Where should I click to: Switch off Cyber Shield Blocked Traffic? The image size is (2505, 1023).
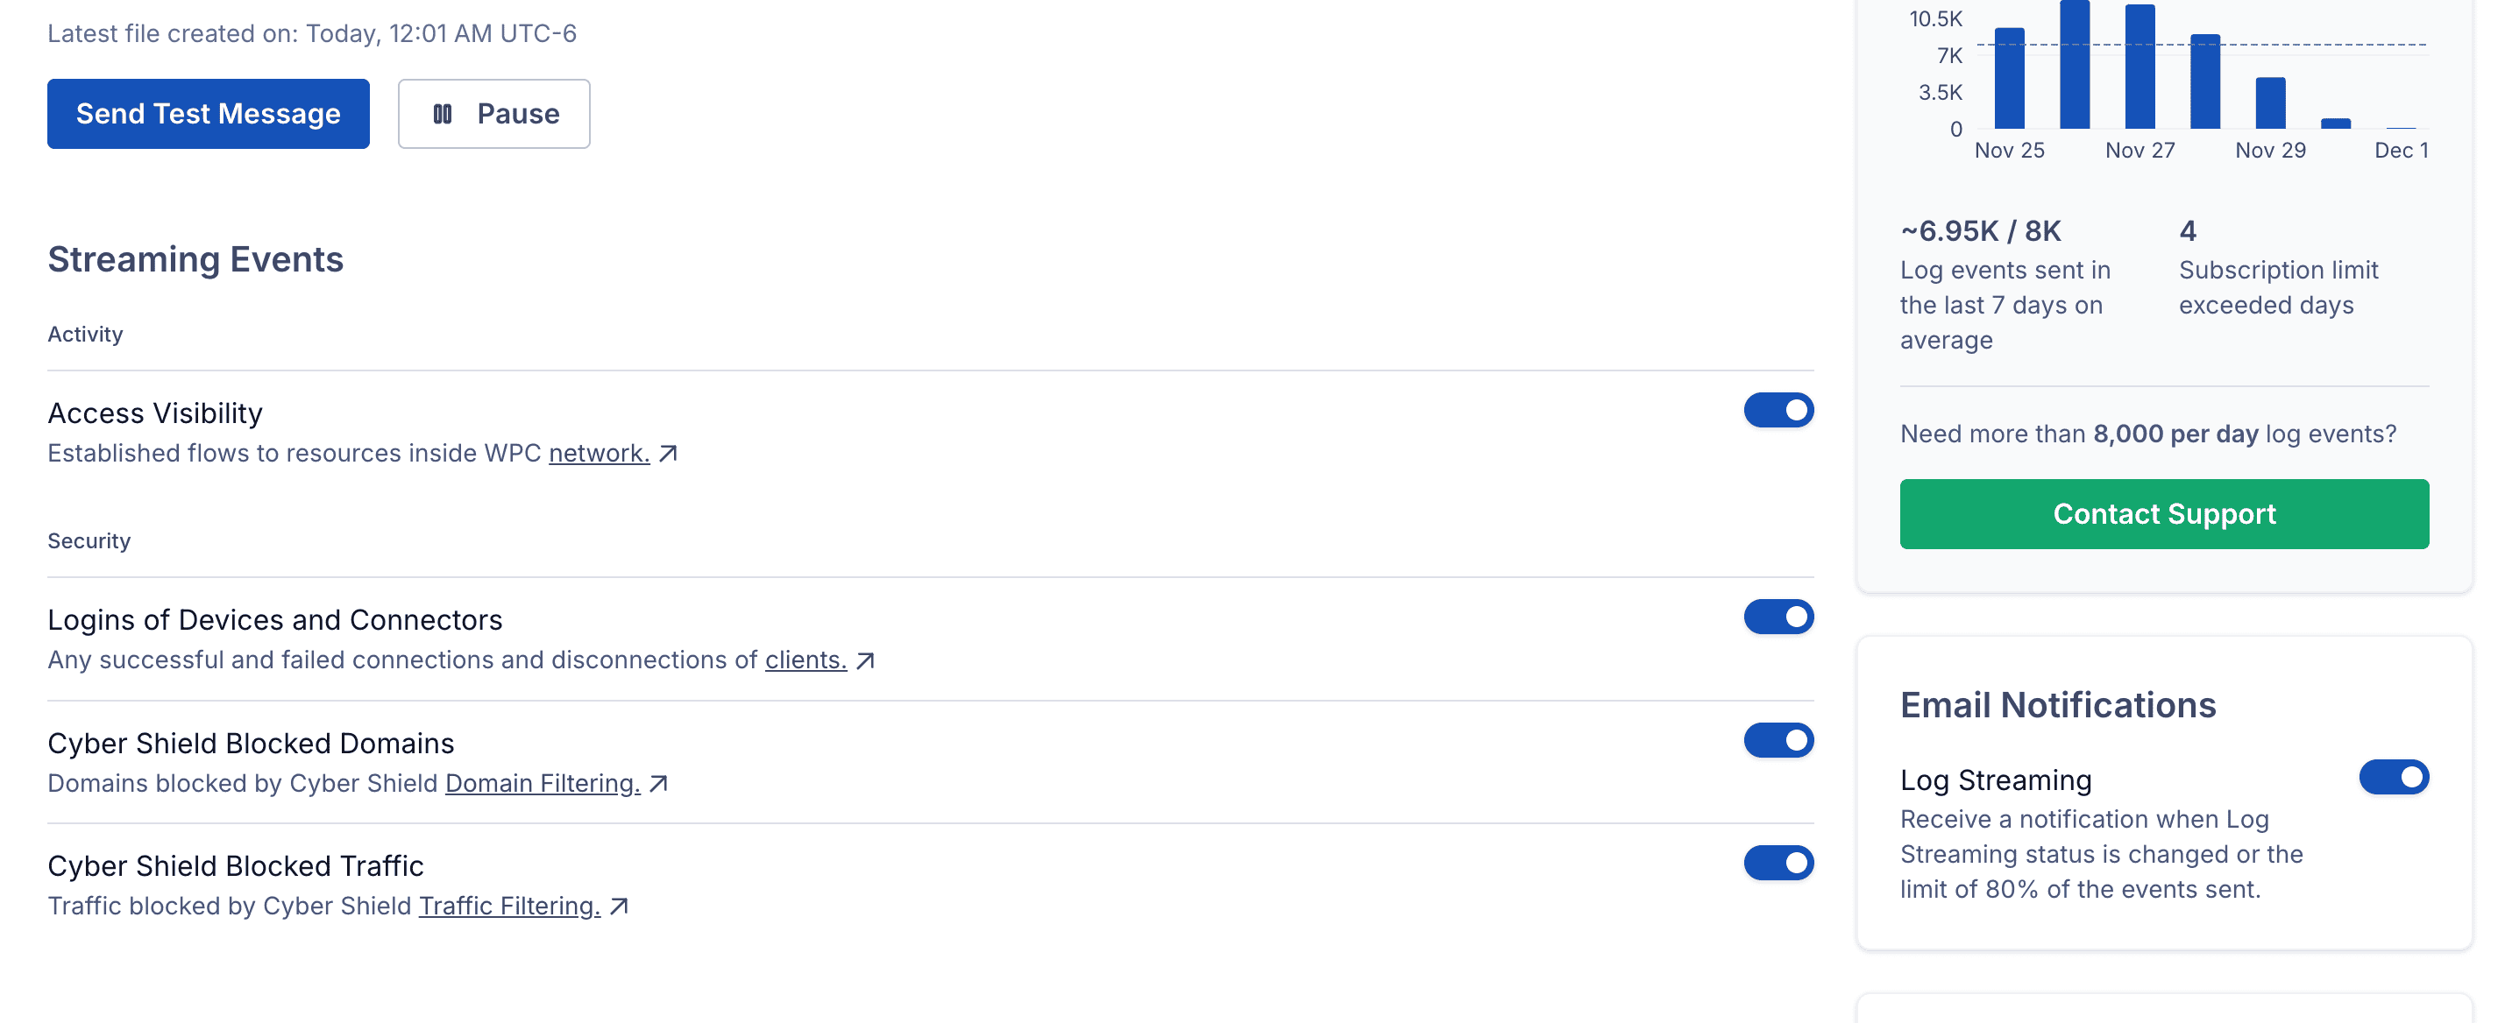pyautogui.click(x=1778, y=864)
